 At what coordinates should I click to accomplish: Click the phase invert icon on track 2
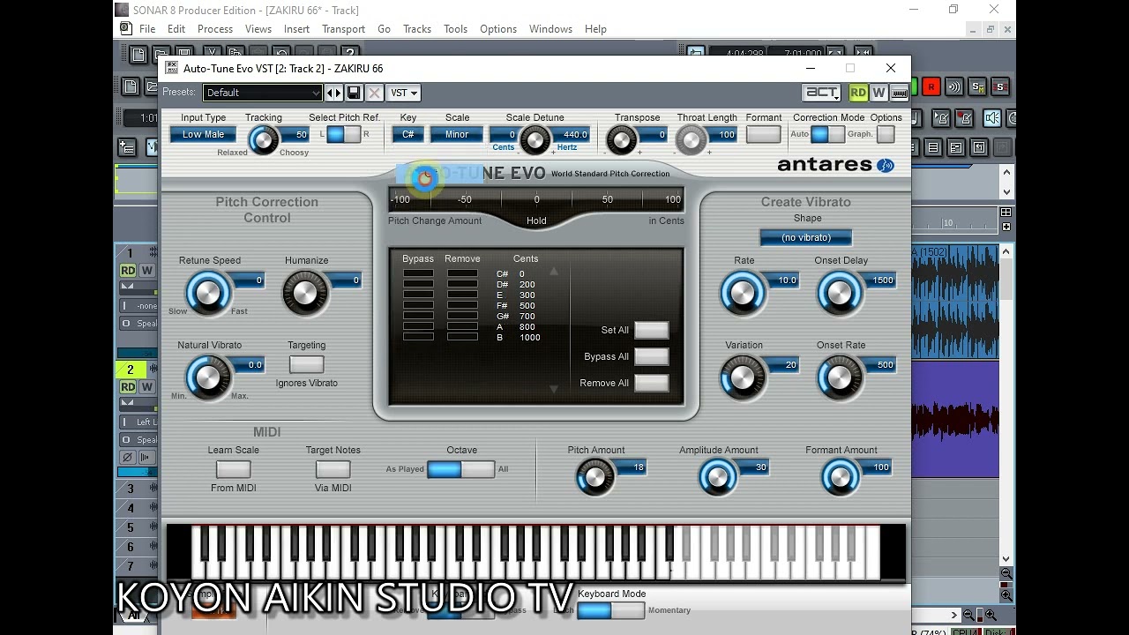click(128, 458)
